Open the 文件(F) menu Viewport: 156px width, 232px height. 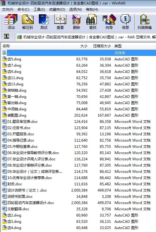click(x=7, y=10)
